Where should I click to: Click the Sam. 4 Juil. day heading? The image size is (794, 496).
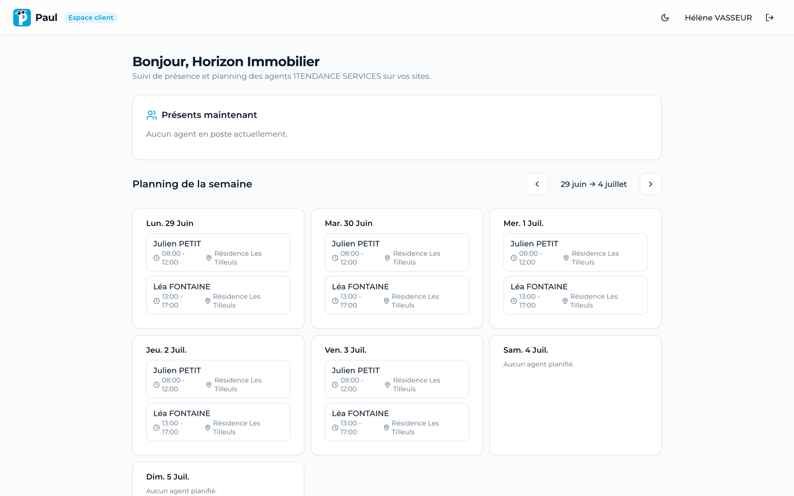(x=526, y=350)
